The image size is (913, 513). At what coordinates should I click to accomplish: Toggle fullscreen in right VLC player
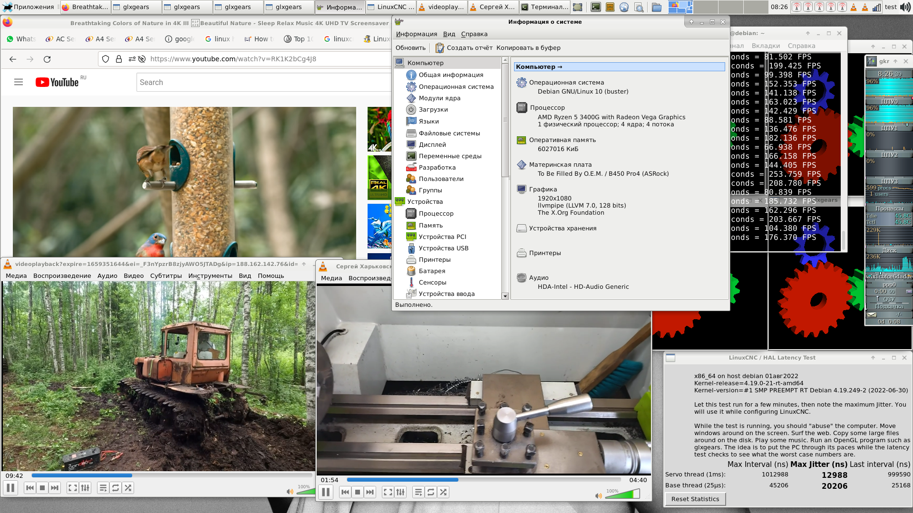(388, 492)
